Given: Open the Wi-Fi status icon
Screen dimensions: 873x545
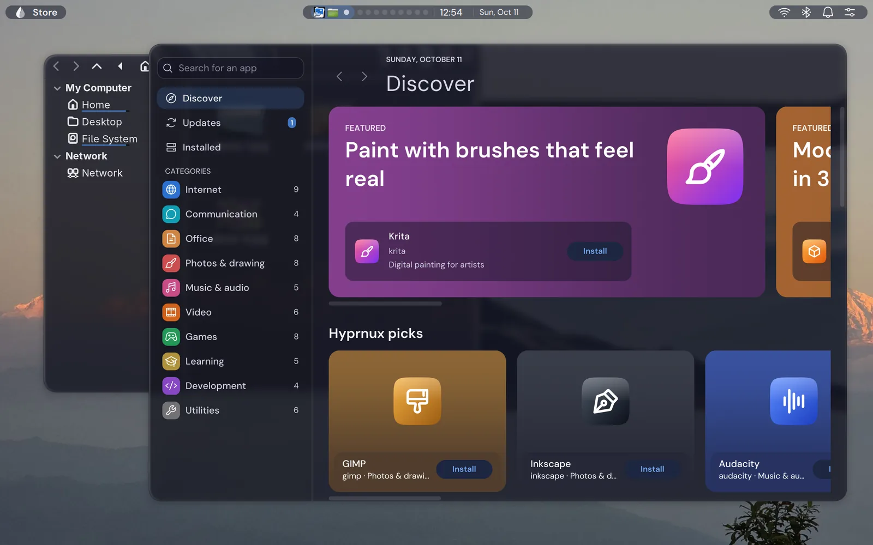Looking at the screenshot, I should (x=784, y=12).
